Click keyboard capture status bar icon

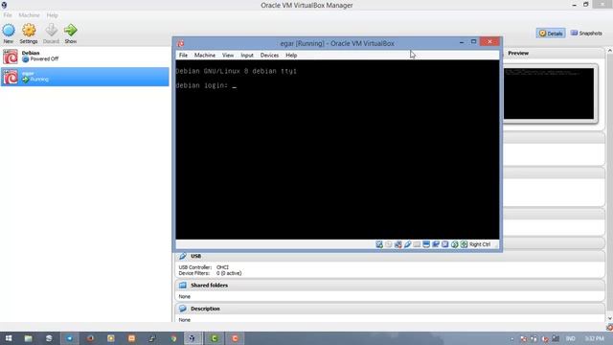(x=464, y=244)
